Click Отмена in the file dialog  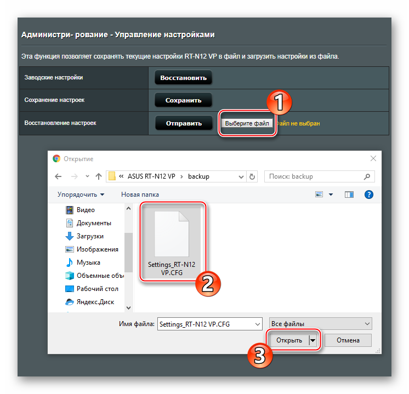[348, 340]
